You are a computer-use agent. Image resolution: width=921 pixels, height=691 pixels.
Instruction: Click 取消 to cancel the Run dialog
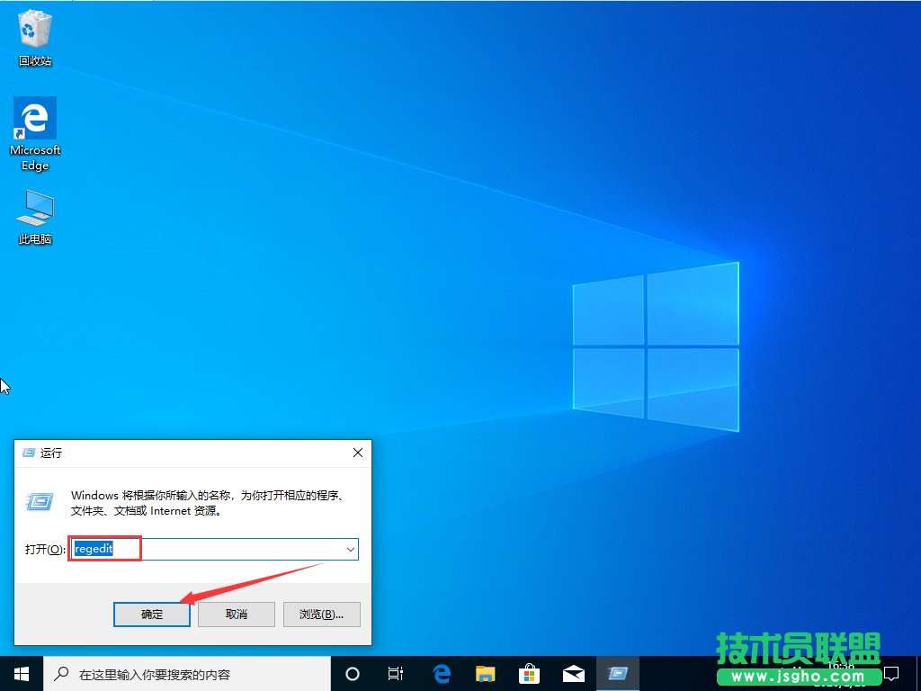[x=236, y=614]
